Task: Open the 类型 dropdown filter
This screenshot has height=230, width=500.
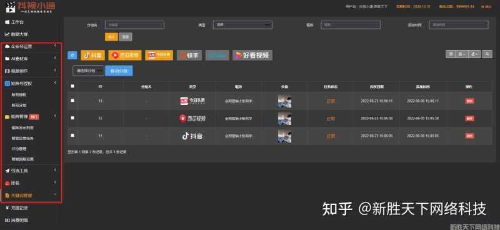Action: click(x=242, y=25)
